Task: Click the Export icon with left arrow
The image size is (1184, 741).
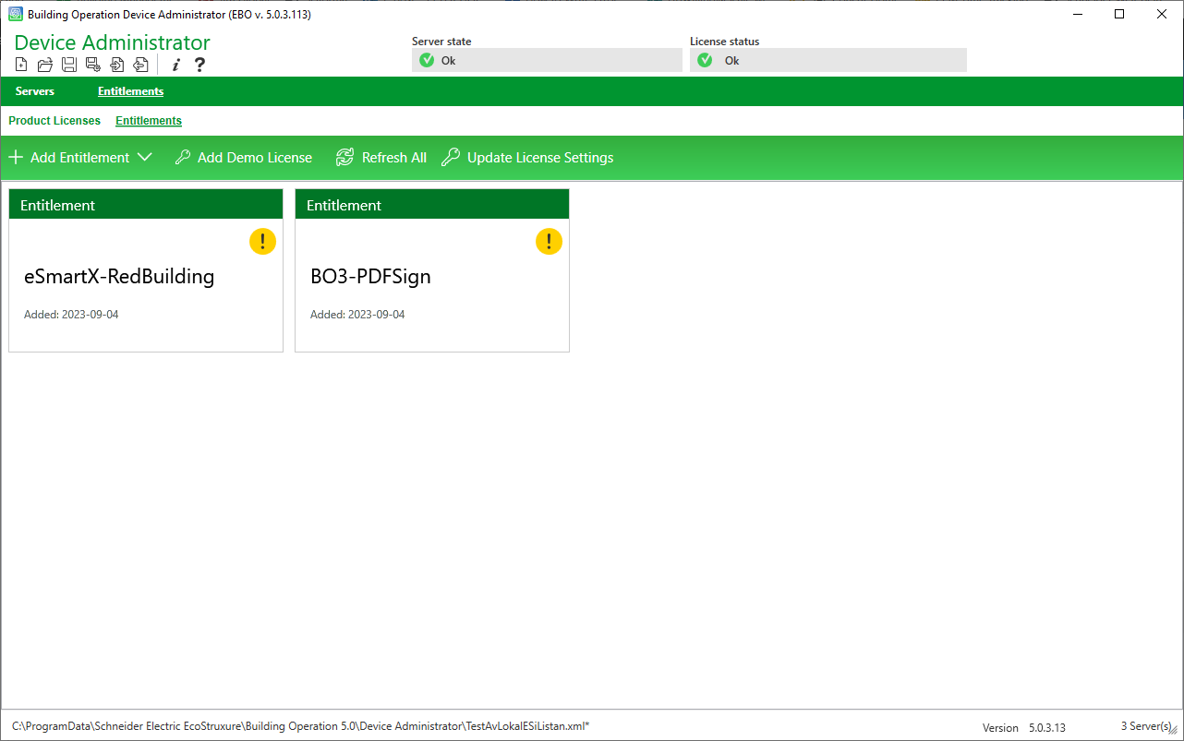Action: coord(140,65)
